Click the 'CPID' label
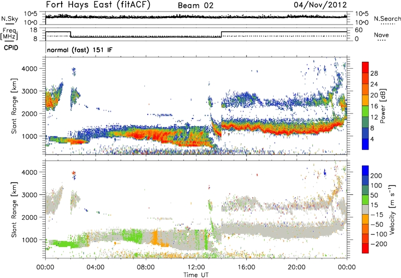The width and height of the screenshot is (401, 278). coord(11,48)
